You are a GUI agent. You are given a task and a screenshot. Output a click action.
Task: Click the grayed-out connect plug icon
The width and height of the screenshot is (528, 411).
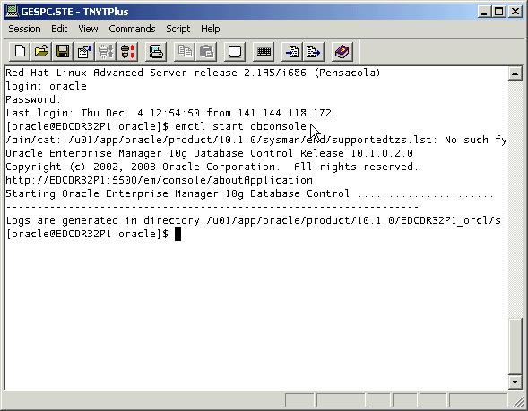click(x=106, y=51)
